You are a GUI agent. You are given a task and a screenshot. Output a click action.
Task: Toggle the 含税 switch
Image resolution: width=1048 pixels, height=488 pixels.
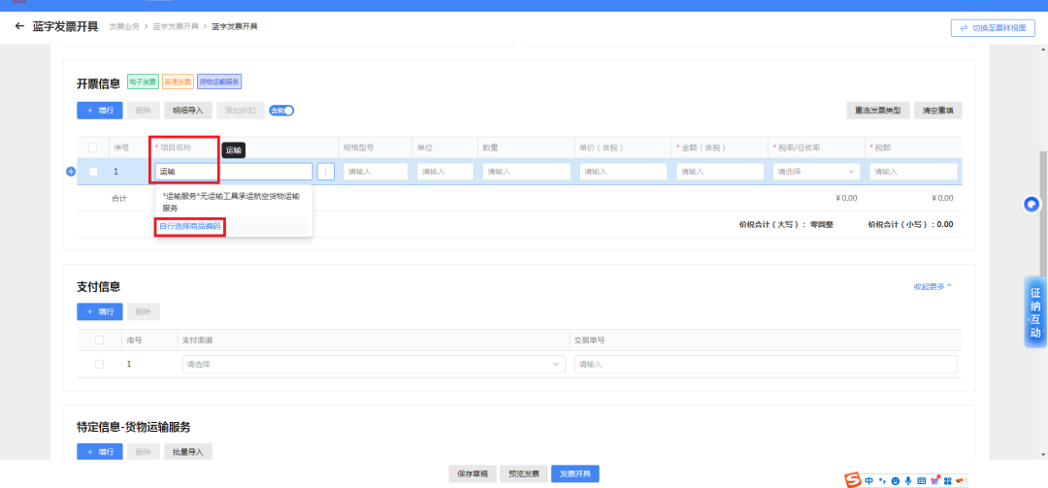click(x=282, y=111)
